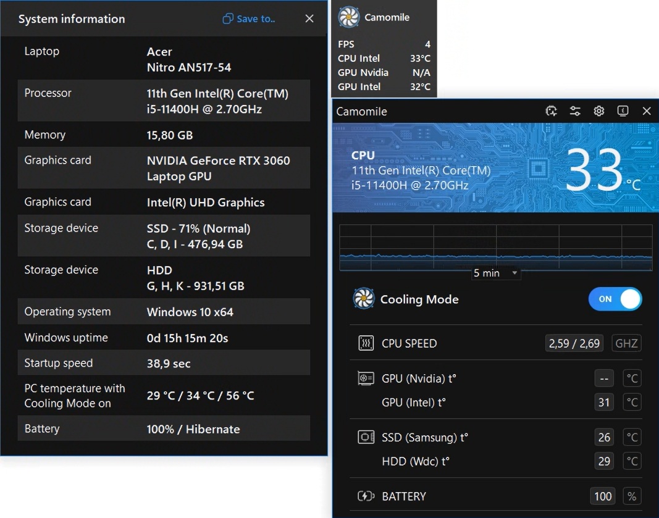Click the CPU Speed heat icon
The height and width of the screenshot is (518, 659).
click(366, 343)
